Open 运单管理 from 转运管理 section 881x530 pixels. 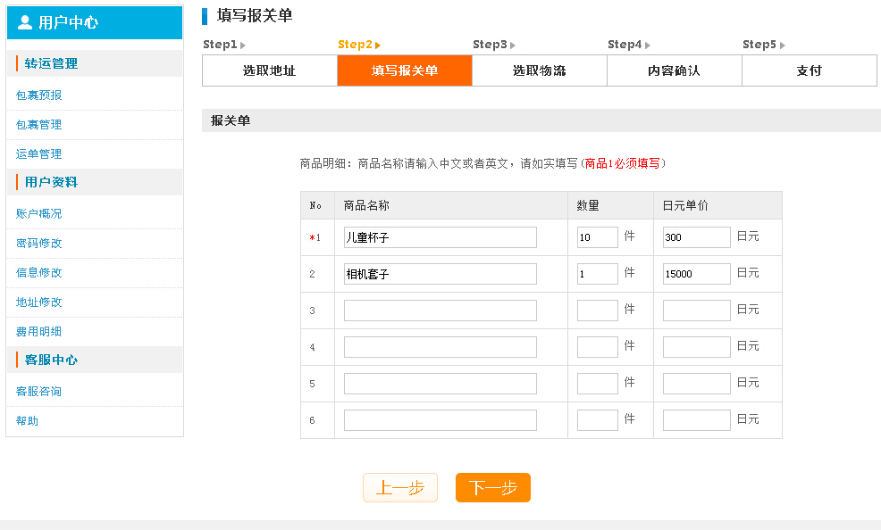[x=39, y=154]
